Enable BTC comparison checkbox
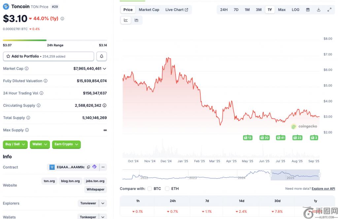Screen dimensions: 338x219 [150, 189]
